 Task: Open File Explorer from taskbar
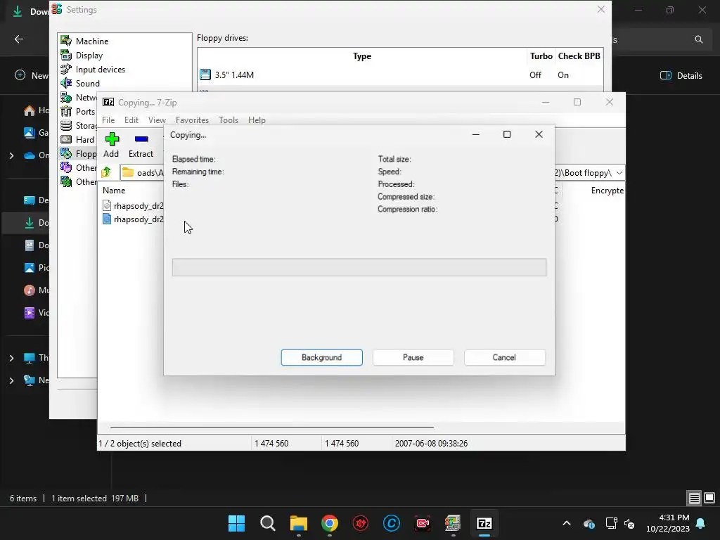click(x=298, y=523)
